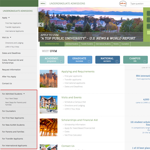Focus the 'Type question' search field

point(140,3)
